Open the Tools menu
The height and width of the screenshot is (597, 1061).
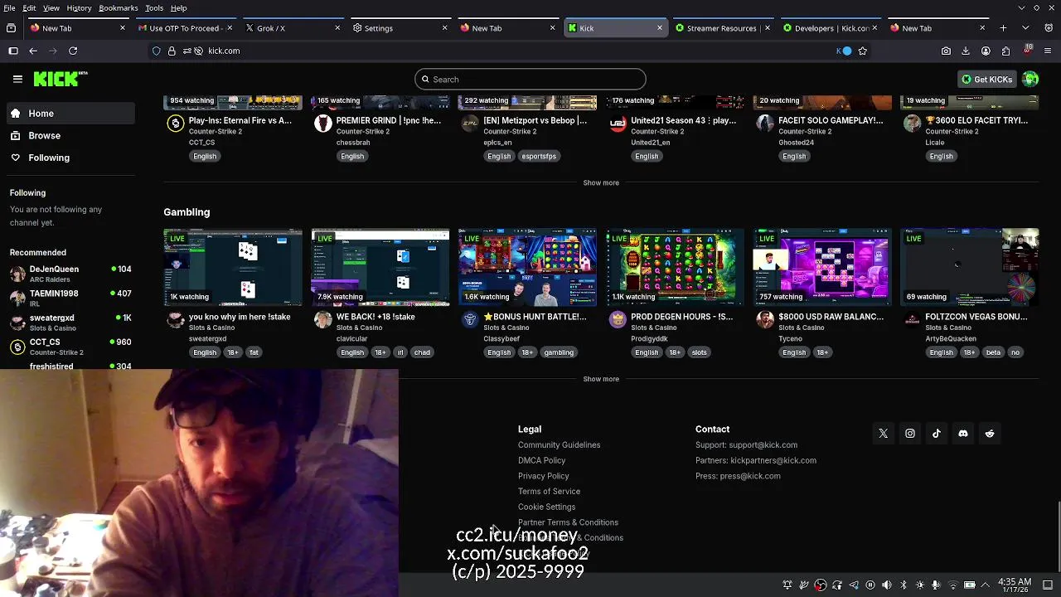(154, 7)
